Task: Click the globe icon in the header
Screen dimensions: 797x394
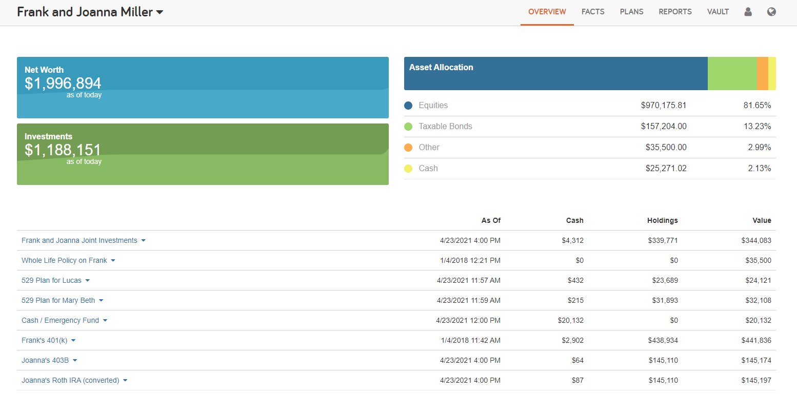Action: 771,11
